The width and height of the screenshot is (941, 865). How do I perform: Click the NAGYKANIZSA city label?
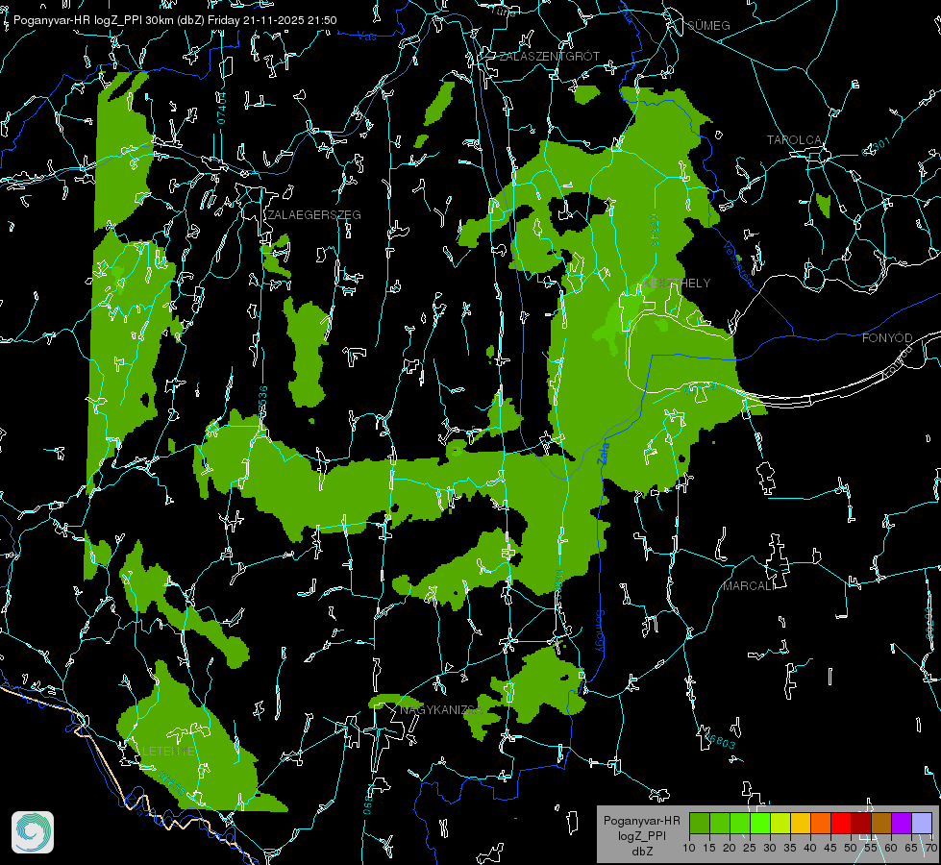(x=441, y=710)
